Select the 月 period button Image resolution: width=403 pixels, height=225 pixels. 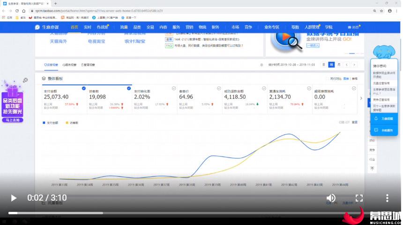click(x=339, y=65)
